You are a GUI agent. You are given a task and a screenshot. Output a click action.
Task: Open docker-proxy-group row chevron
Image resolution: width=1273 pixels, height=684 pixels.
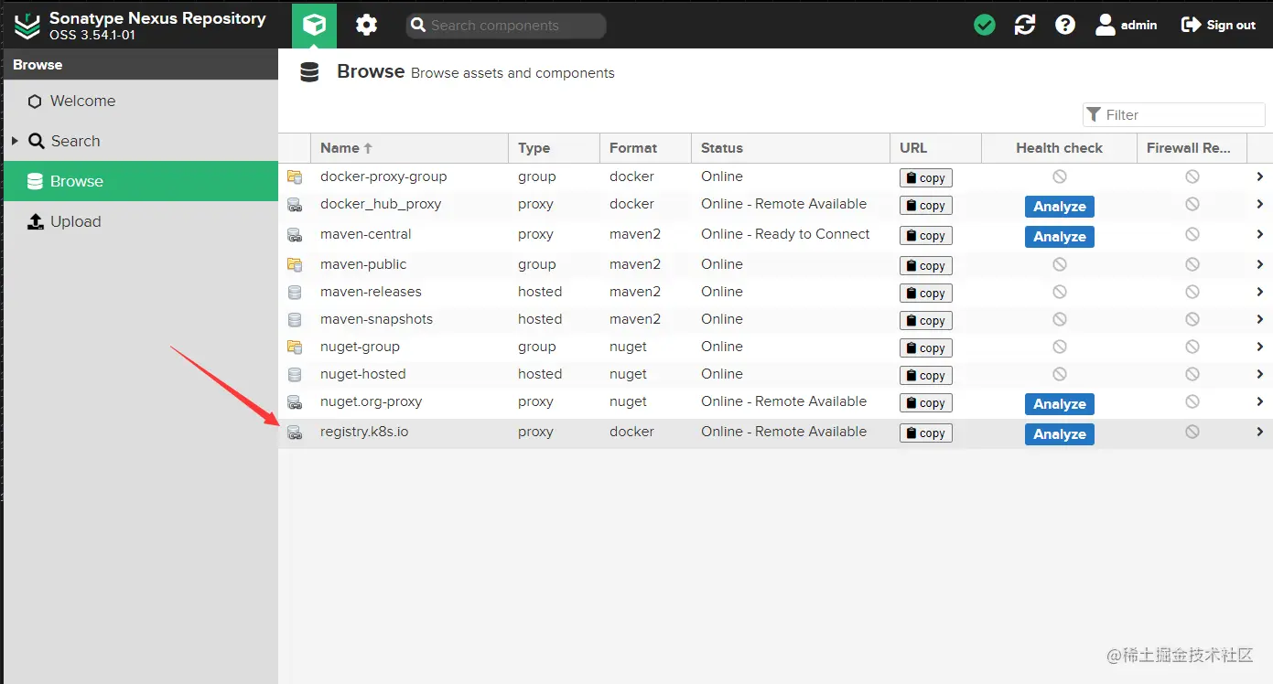click(1260, 176)
